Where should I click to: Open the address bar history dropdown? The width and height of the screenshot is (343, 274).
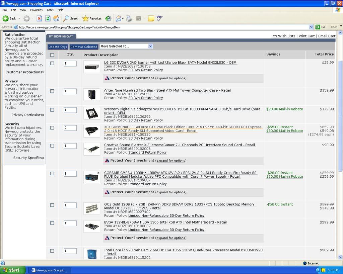(311, 27)
